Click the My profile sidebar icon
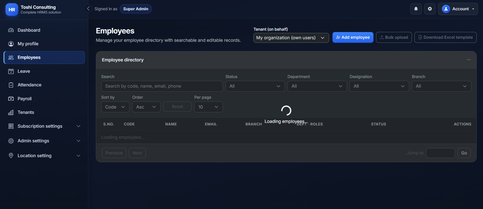Viewport: 483px width, 209px height. click(x=11, y=44)
